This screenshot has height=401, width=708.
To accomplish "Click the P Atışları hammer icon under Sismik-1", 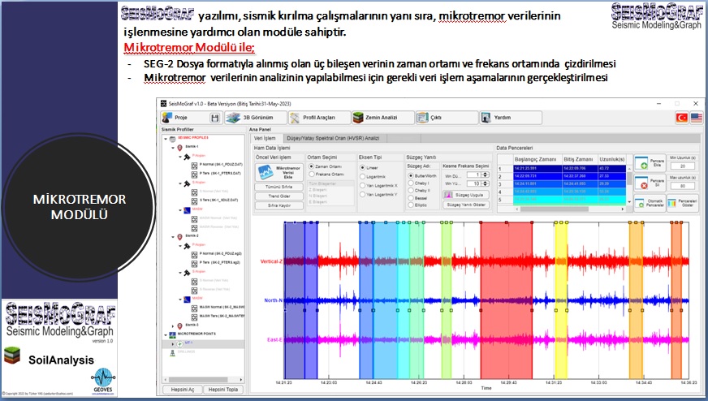I will (187, 157).
